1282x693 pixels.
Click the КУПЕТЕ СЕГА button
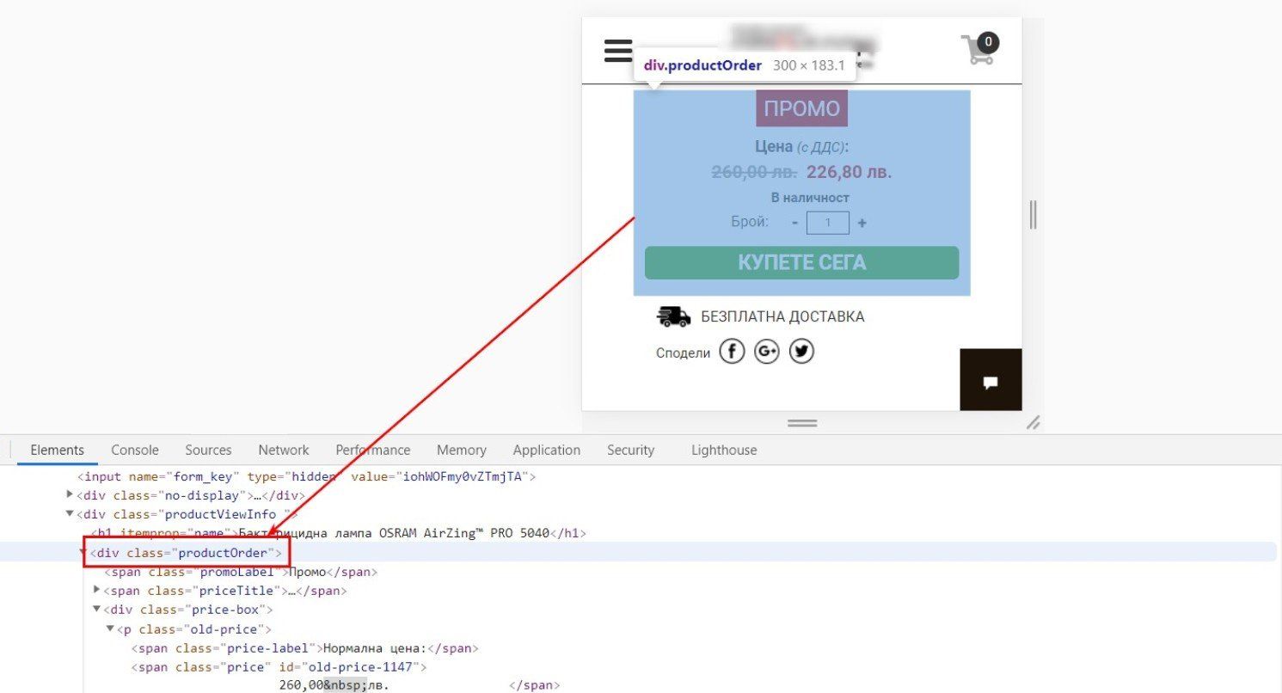(801, 262)
